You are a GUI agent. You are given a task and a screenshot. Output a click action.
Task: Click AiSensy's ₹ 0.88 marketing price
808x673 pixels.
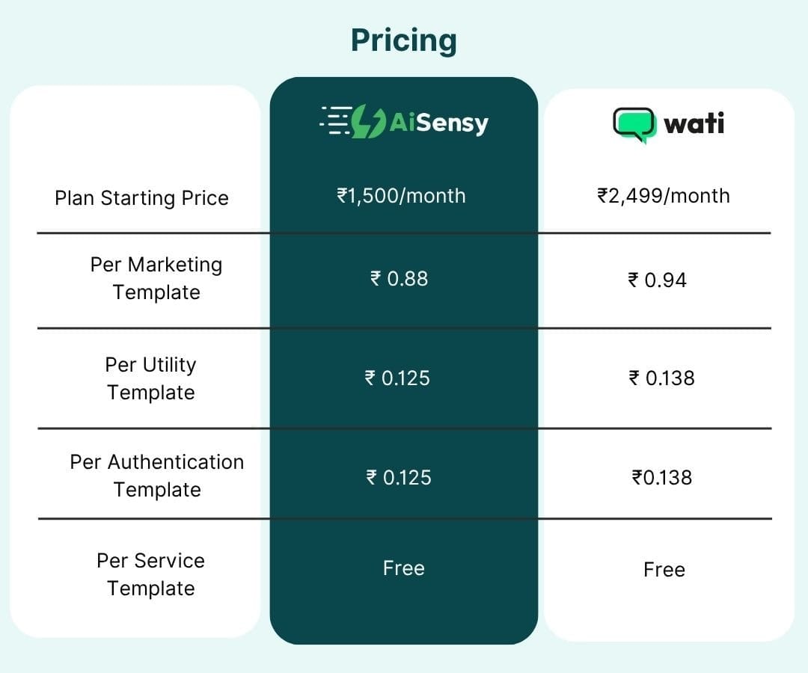(400, 279)
